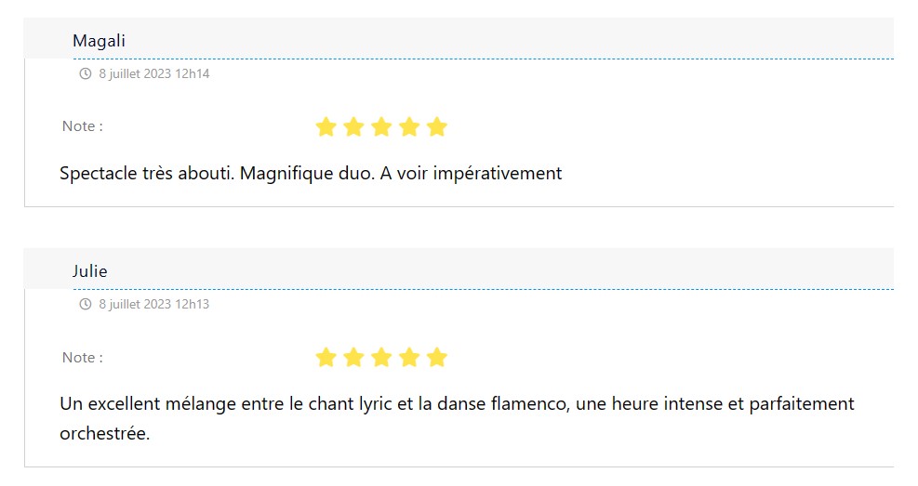Click the fifth star in Magali's rating

[x=437, y=127]
